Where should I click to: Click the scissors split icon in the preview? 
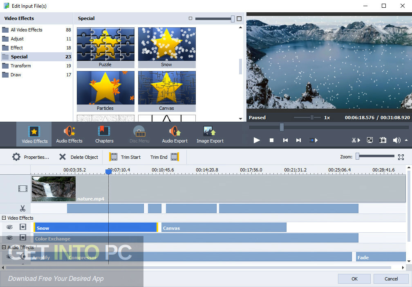[356, 140]
